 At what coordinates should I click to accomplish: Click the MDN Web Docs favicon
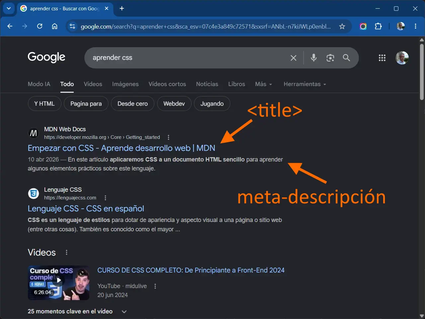coord(34,133)
